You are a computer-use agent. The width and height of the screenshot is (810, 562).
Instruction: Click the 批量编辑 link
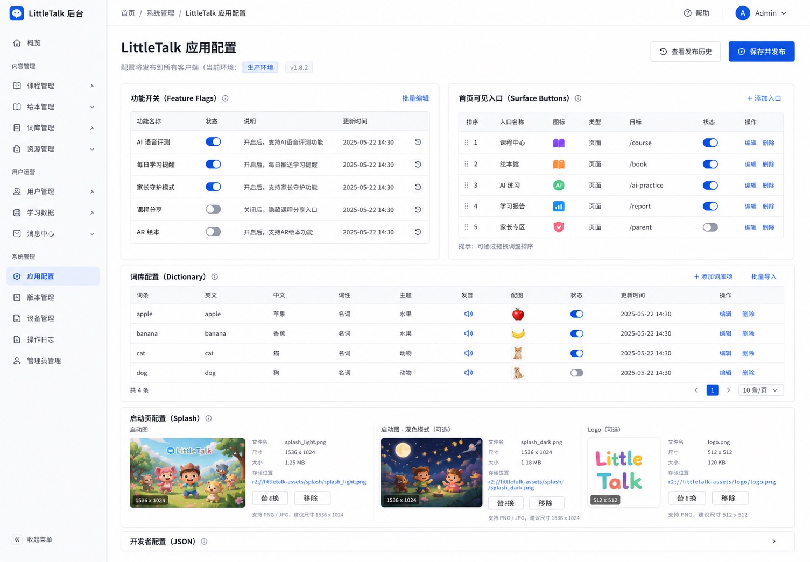pos(415,98)
